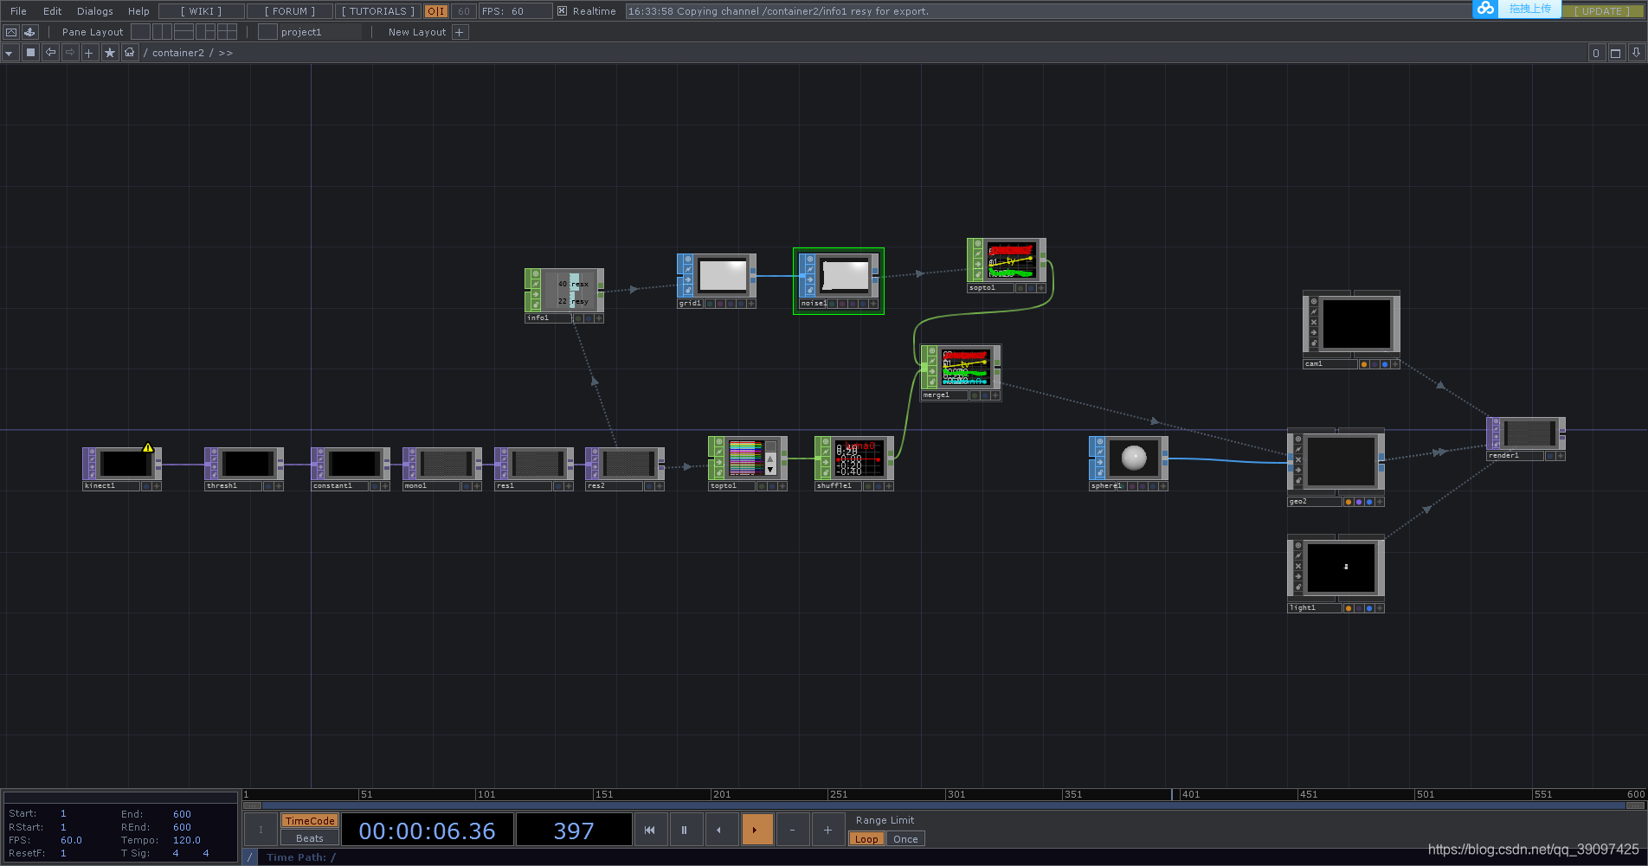The image size is (1648, 866).
Task: Select the four-pane layout icon in Pane Layout
Action: [228, 31]
